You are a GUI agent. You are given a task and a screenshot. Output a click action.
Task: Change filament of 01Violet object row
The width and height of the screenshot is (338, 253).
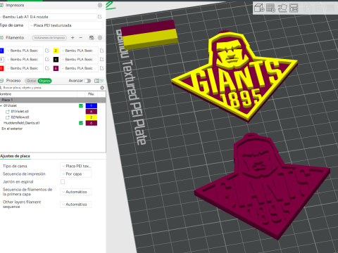coord(92,106)
